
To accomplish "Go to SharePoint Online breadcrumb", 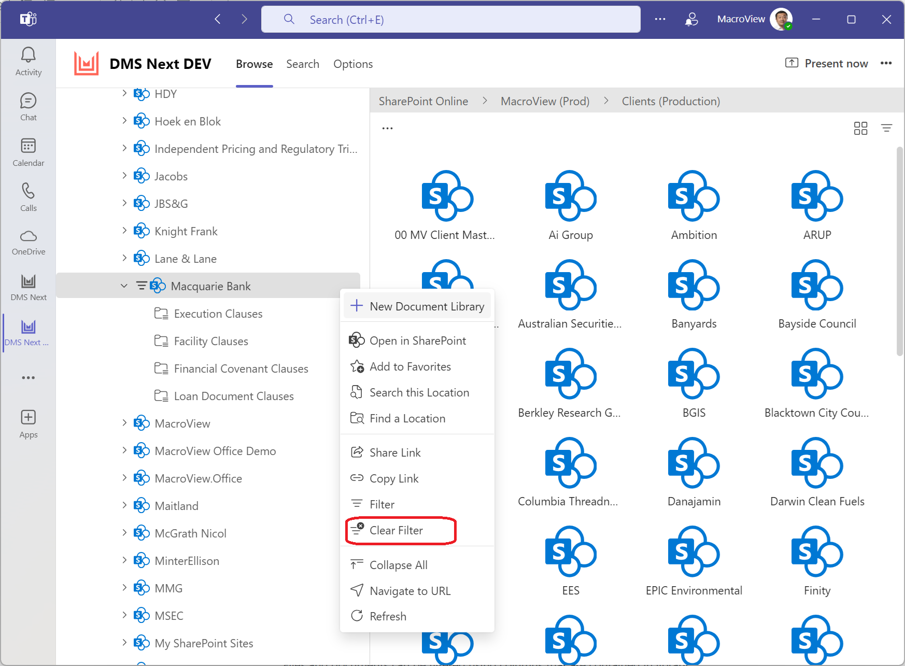I will tap(423, 101).
